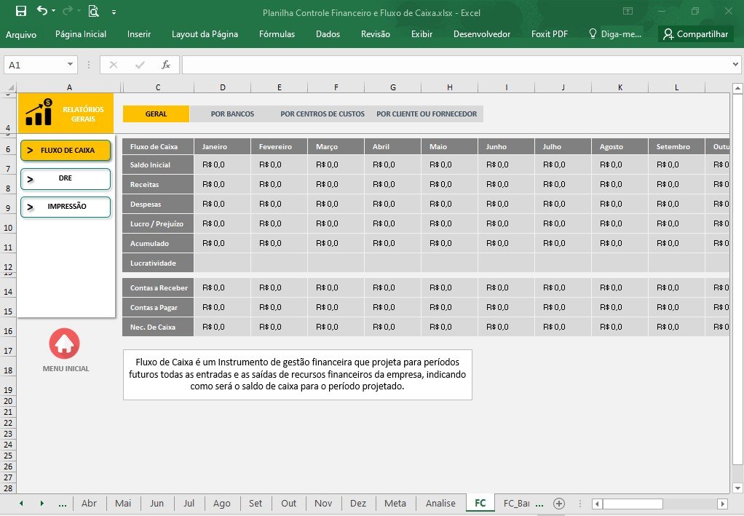Select the POR BANCOS report button

coord(232,114)
